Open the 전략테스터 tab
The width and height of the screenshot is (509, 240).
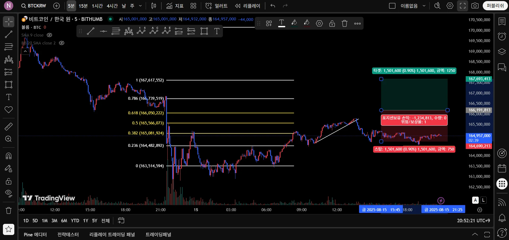point(68,235)
